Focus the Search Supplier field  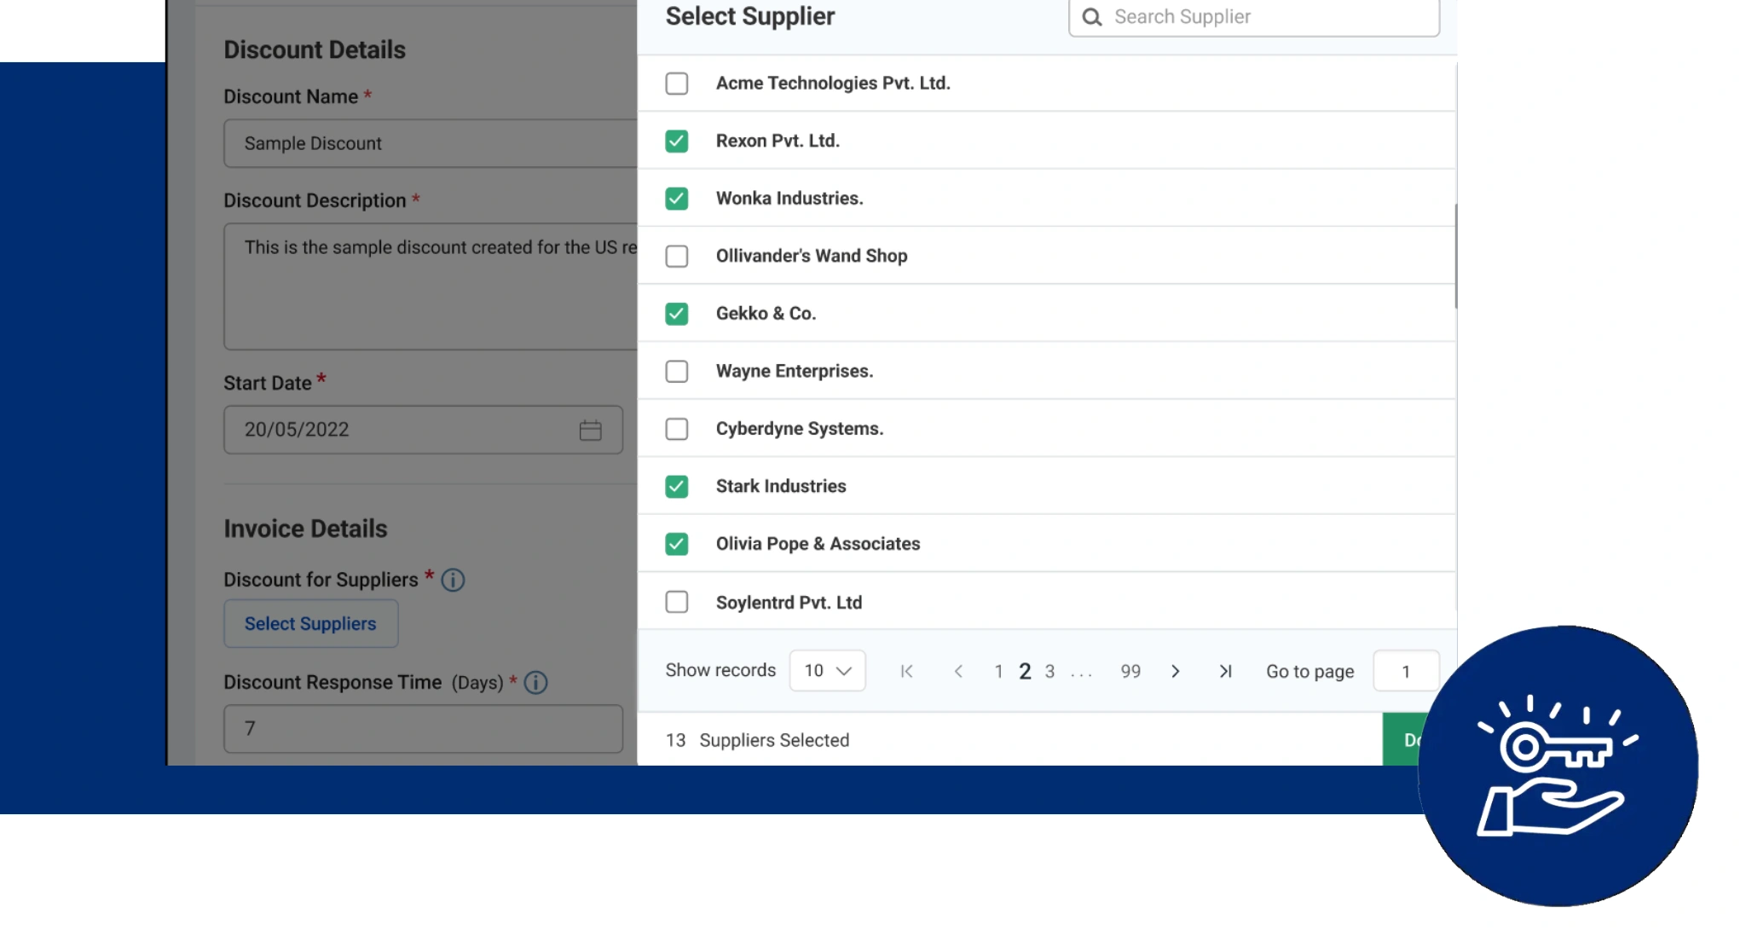1254,17
